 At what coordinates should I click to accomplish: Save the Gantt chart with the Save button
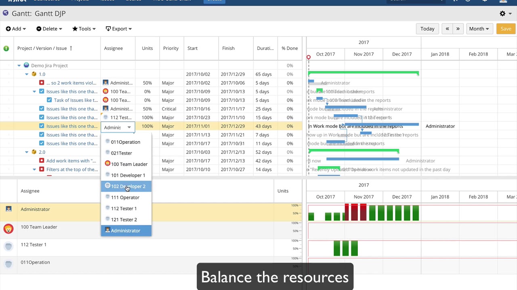pyautogui.click(x=506, y=29)
